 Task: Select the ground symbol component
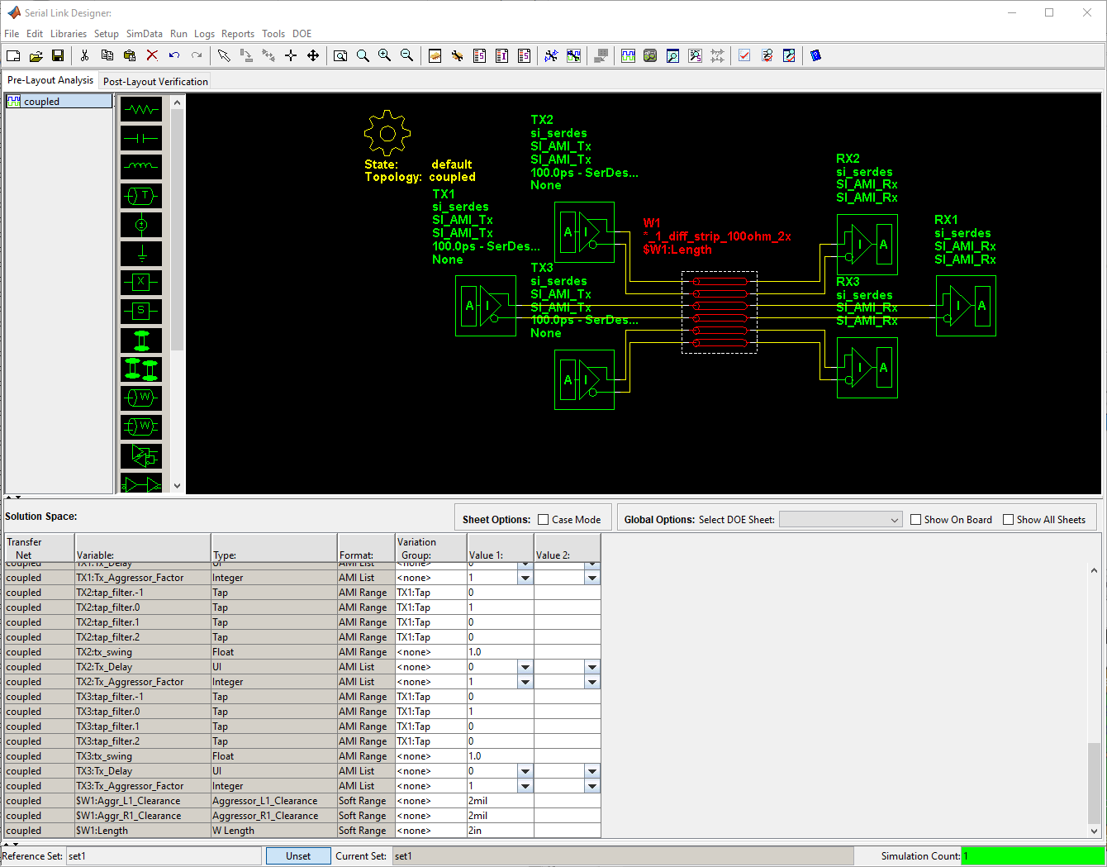tap(141, 254)
